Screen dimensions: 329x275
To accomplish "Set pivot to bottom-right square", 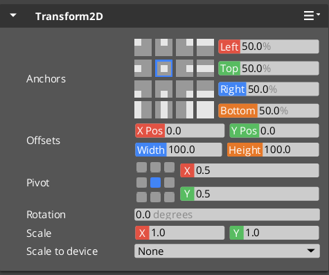I will (x=169, y=197).
